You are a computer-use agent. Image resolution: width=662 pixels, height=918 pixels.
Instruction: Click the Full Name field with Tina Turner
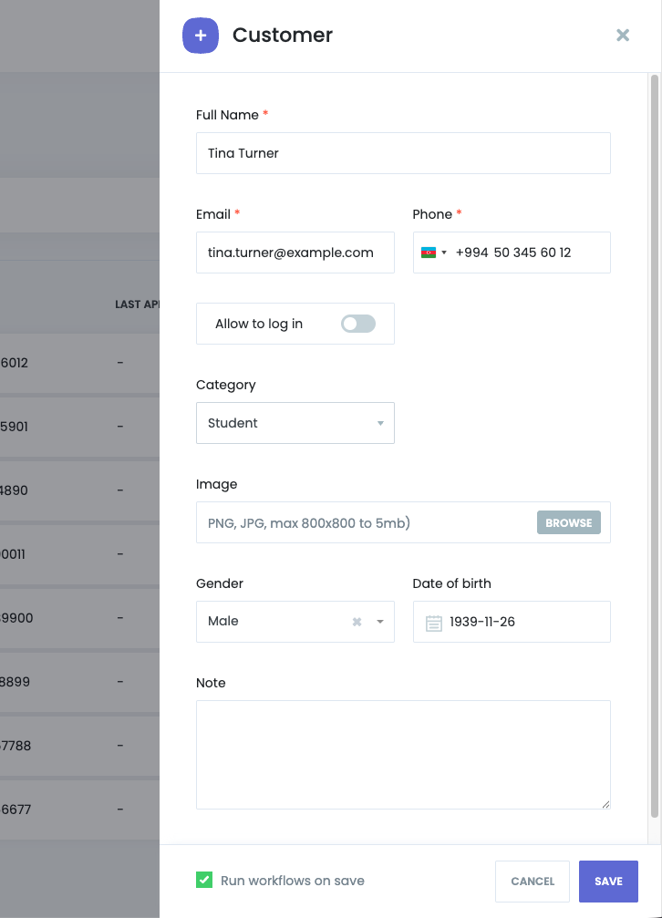point(402,153)
